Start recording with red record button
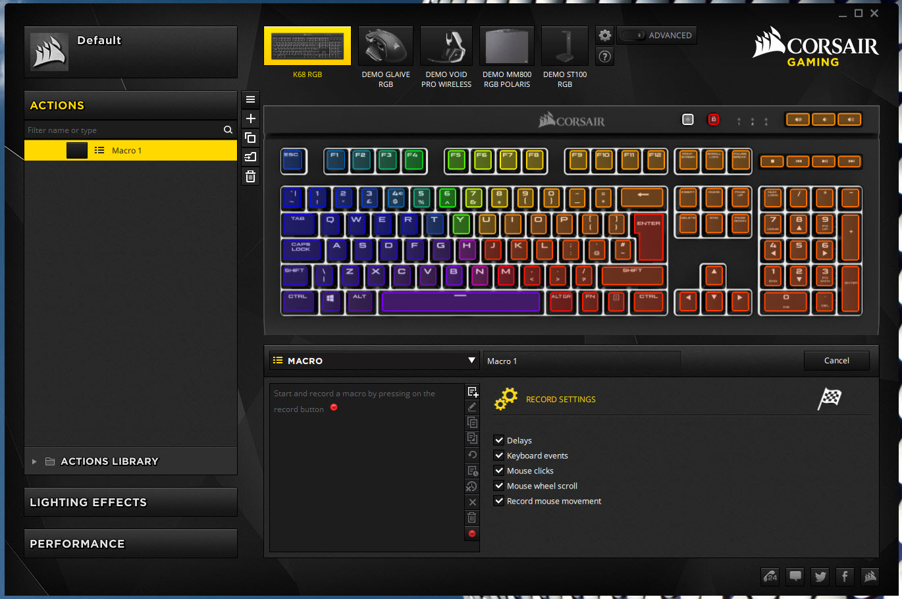The image size is (902, 599). (x=472, y=534)
